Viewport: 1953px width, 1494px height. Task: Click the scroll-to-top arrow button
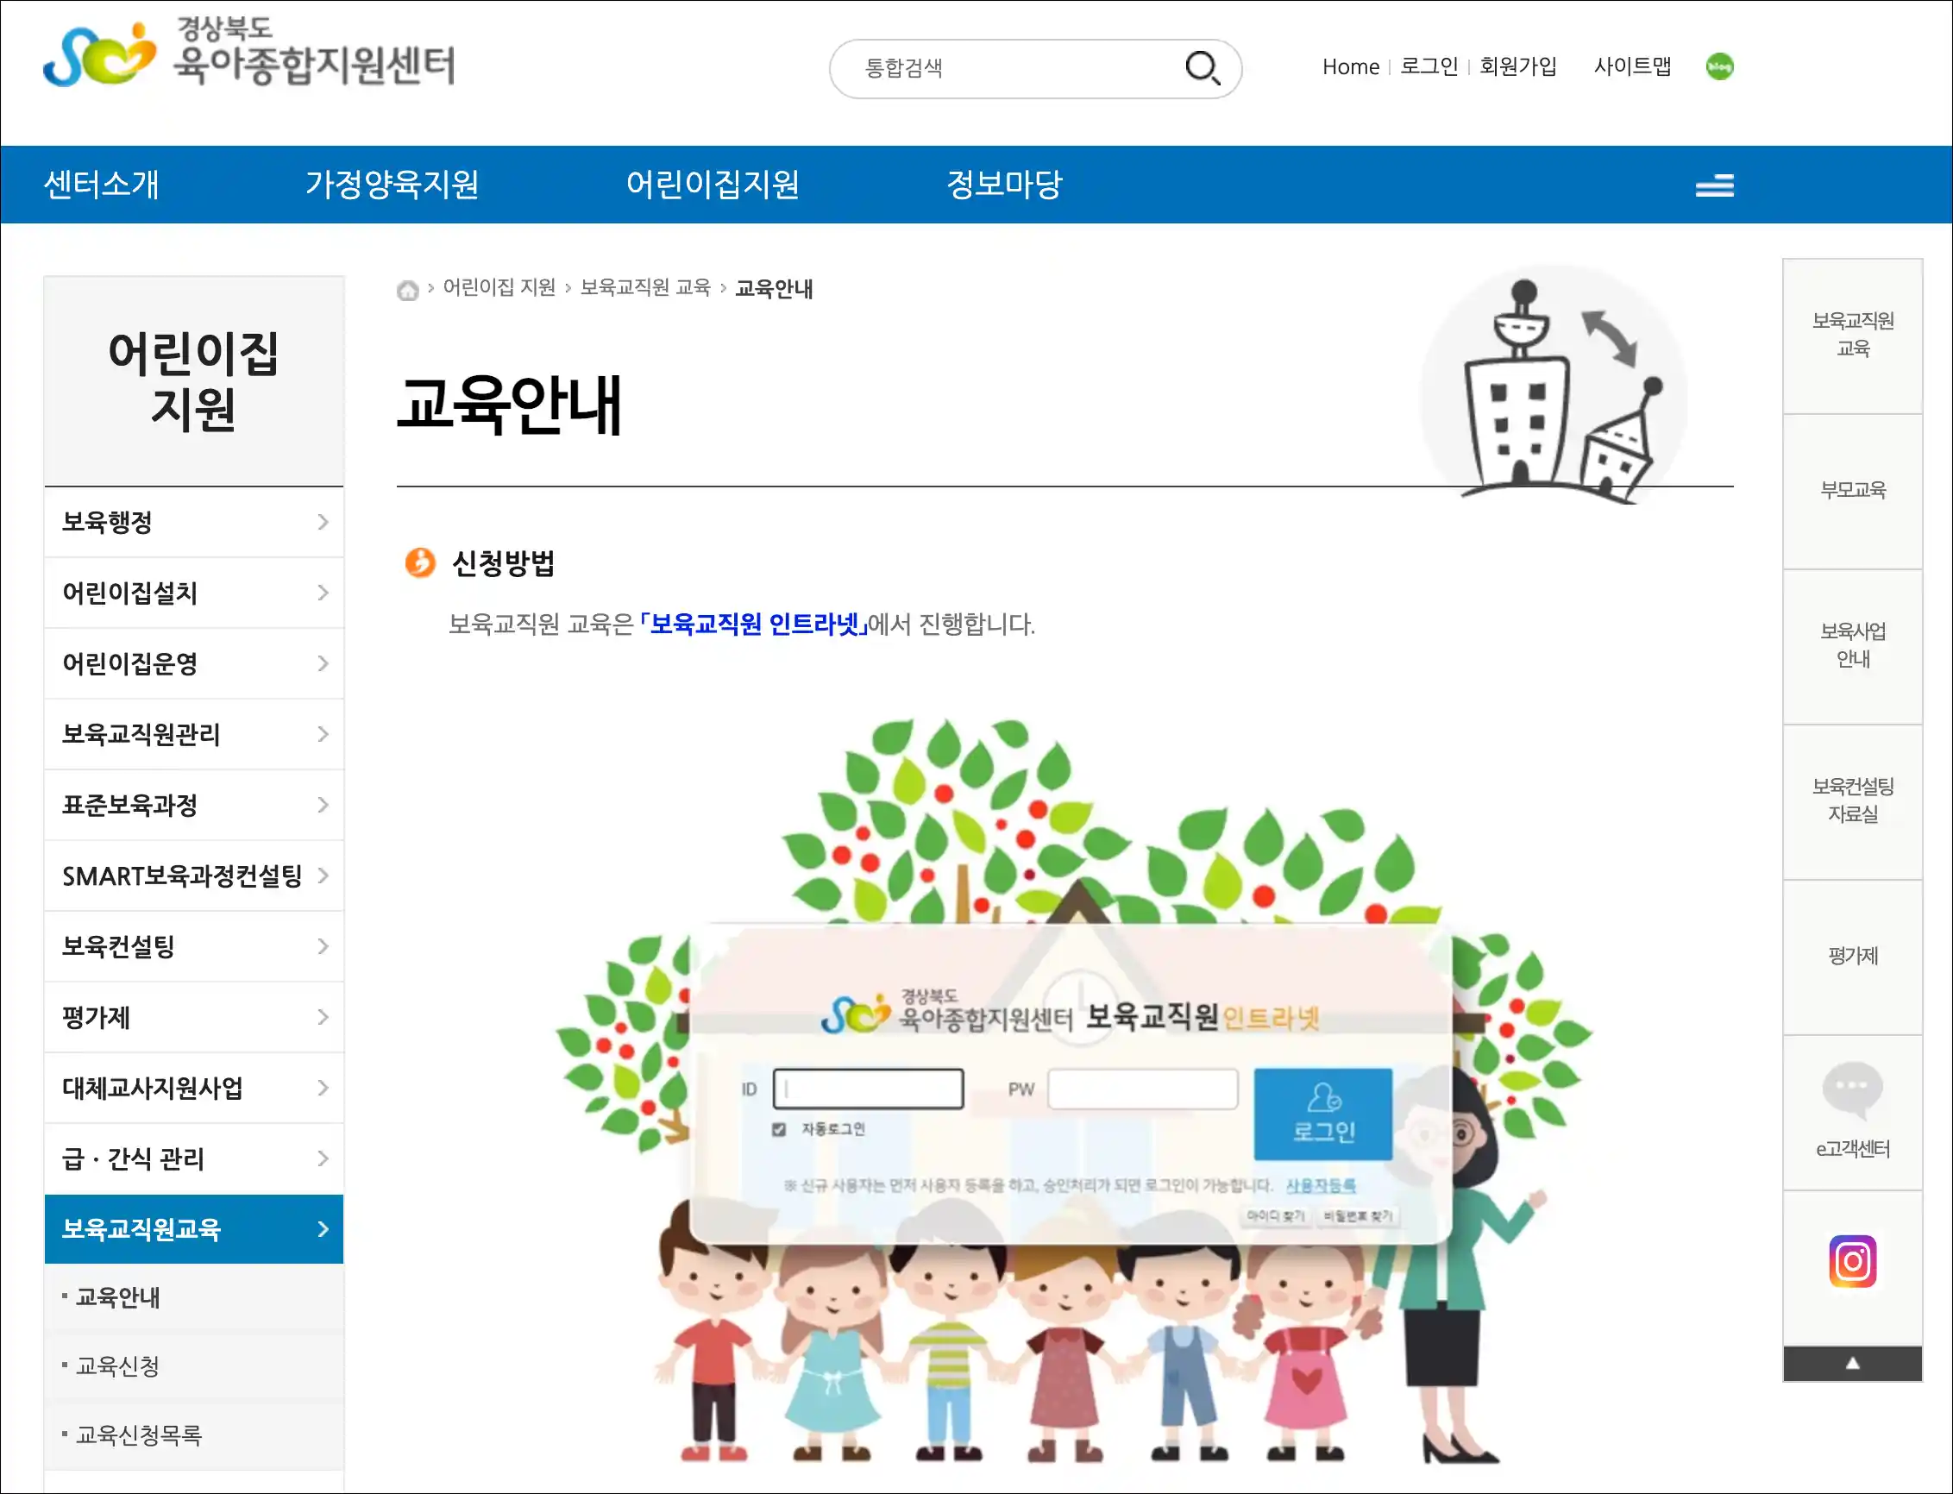(1853, 1363)
